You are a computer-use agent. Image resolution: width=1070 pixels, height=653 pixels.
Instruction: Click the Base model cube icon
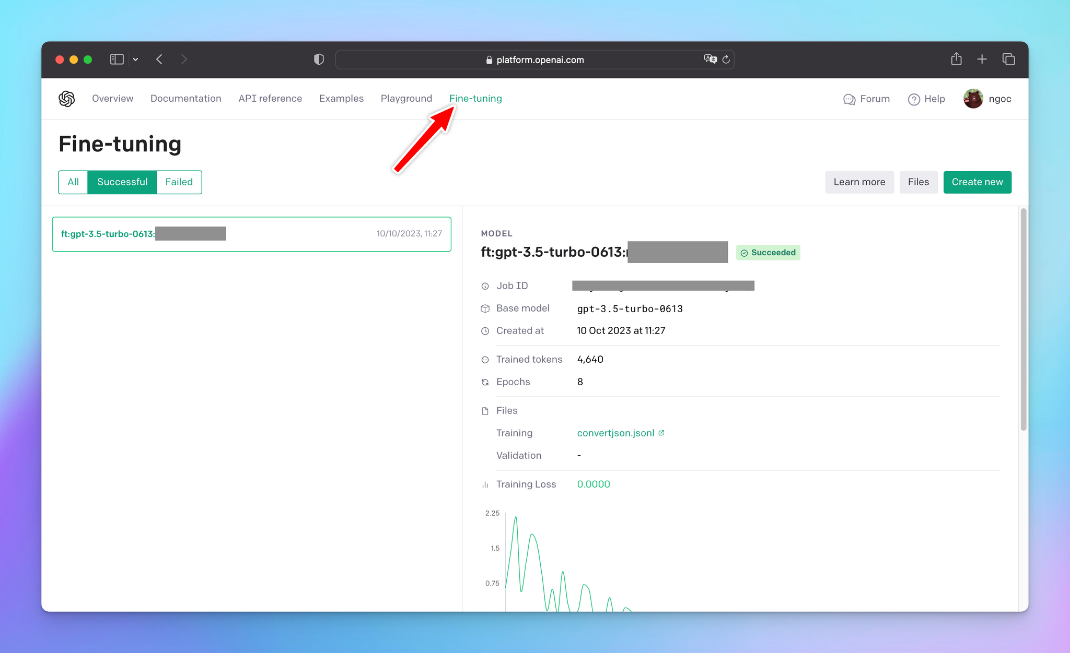[485, 308]
